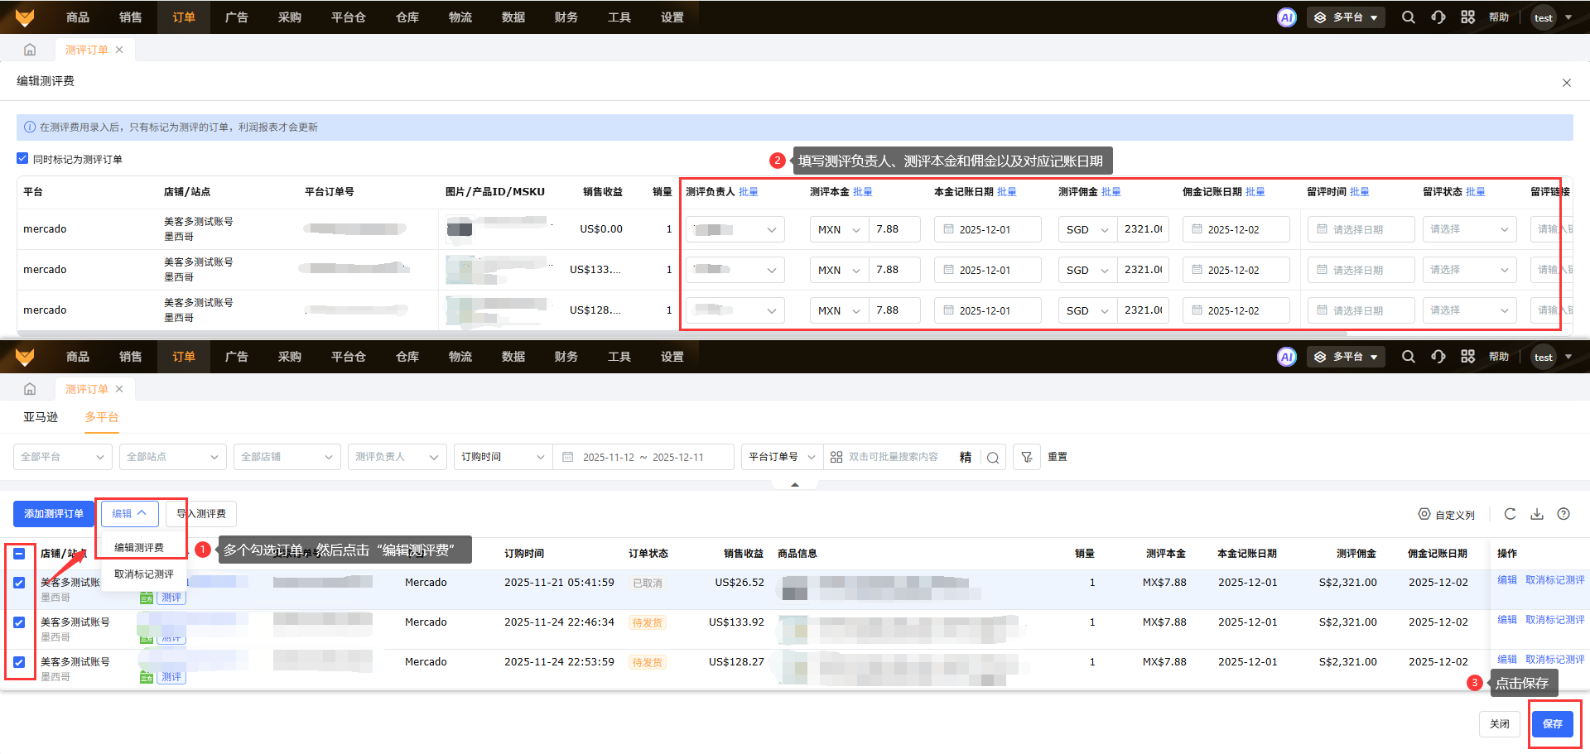Click the search magnifier in the lower navigation bar

(1408, 357)
